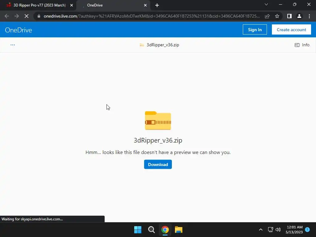Go forward in browser history
The height and width of the screenshot is (237, 316).
tap(17, 16)
